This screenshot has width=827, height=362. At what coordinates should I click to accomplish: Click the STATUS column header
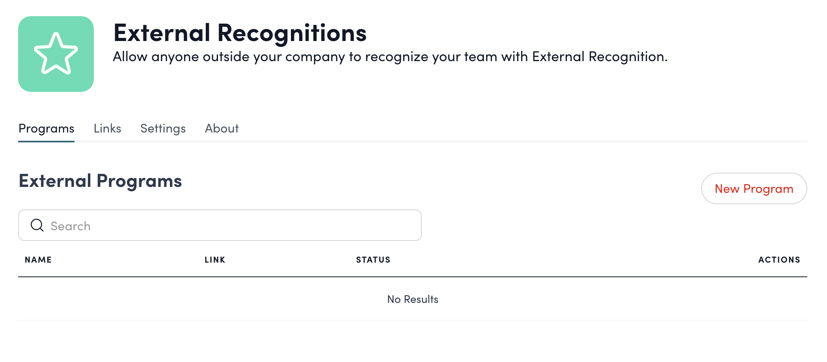pos(373,260)
